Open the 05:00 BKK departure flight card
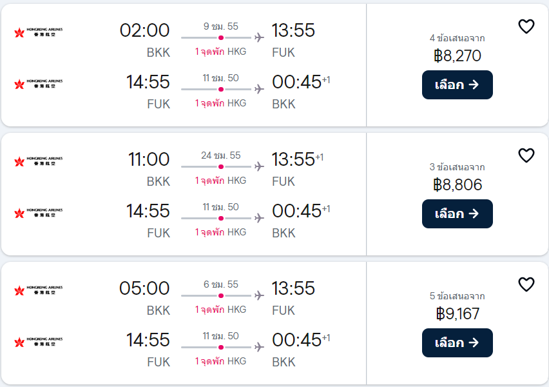Image resolution: width=549 pixels, height=387 pixels. click(184, 323)
